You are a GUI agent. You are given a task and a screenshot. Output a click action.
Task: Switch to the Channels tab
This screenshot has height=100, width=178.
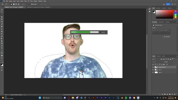(159, 56)
